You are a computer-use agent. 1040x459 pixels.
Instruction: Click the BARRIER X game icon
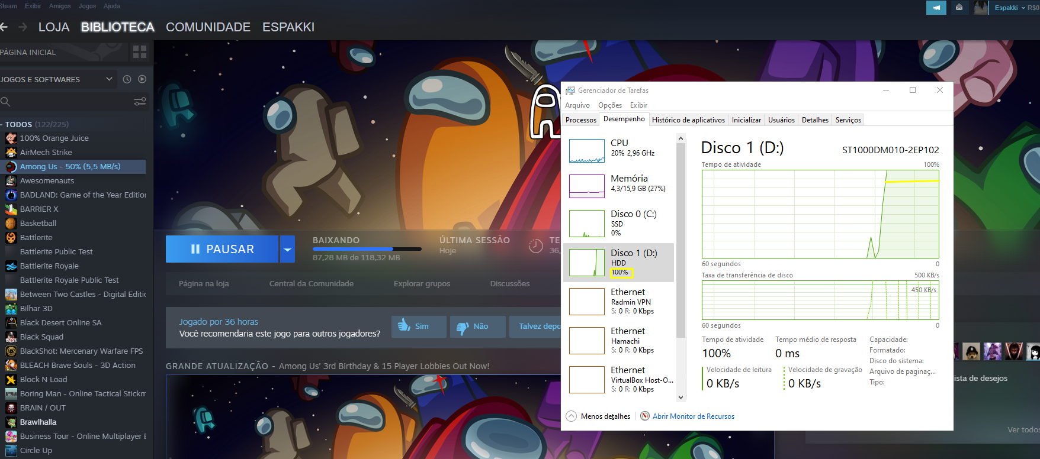11,209
